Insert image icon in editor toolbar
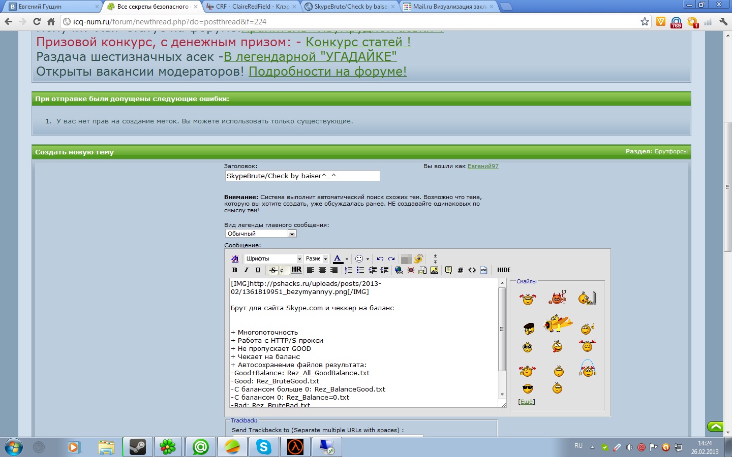Image resolution: width=732 pixels, height=457 pixels. coord(434,270)
